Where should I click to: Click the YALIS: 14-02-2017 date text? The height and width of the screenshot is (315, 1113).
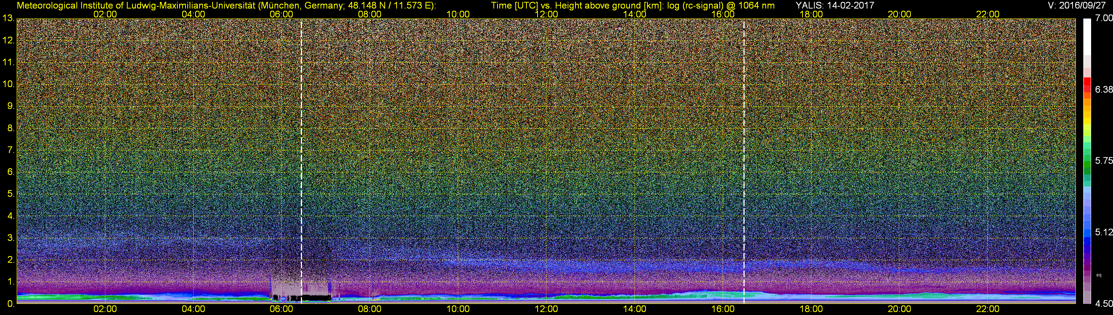[x=835, y=5]
